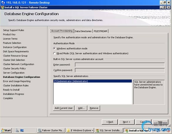Click Cluster Network Configuration step
The height and width of the screenshot is (134, 172).
[x=19, y=64]
